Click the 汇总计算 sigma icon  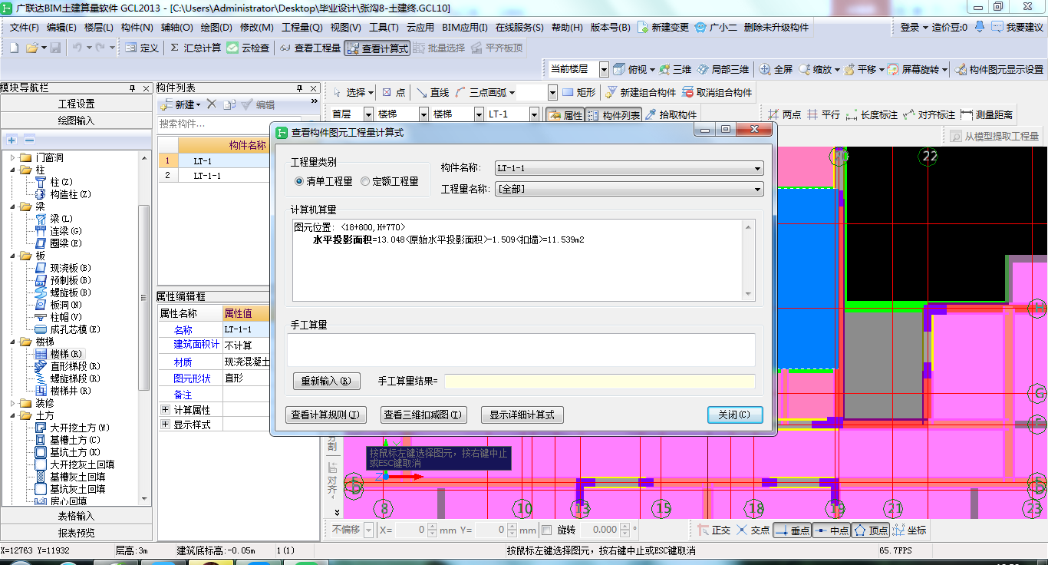(175, 48)
